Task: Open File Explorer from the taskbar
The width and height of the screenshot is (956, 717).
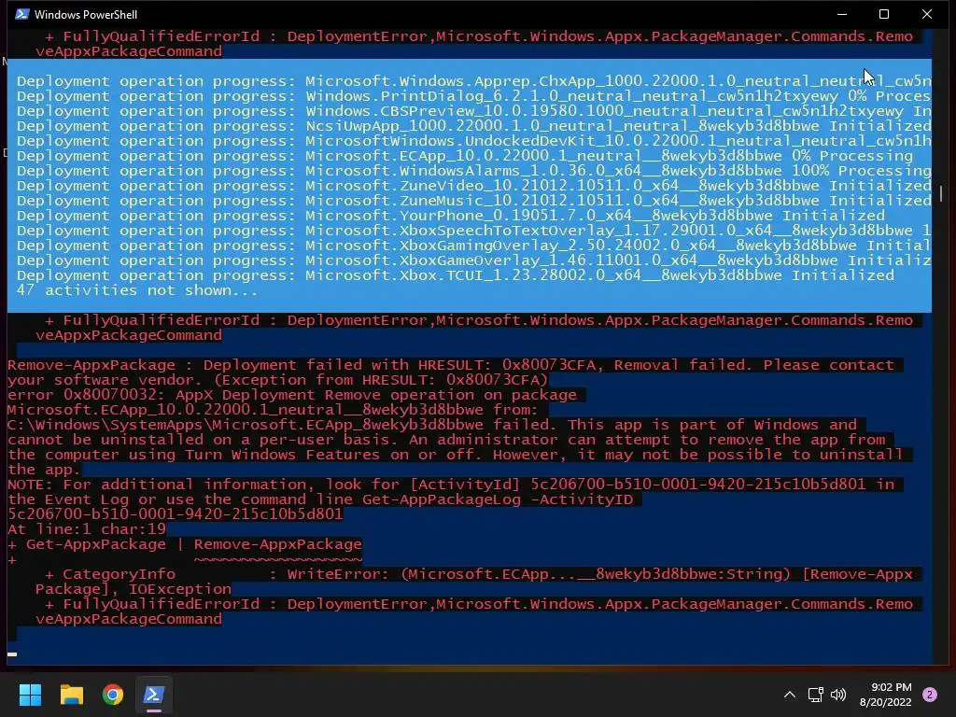Action: pos(71,695)
